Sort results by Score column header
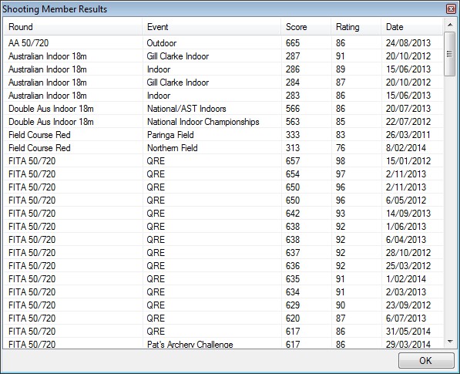This screenshot has height=374, width=460. click(x=306, y=27)
